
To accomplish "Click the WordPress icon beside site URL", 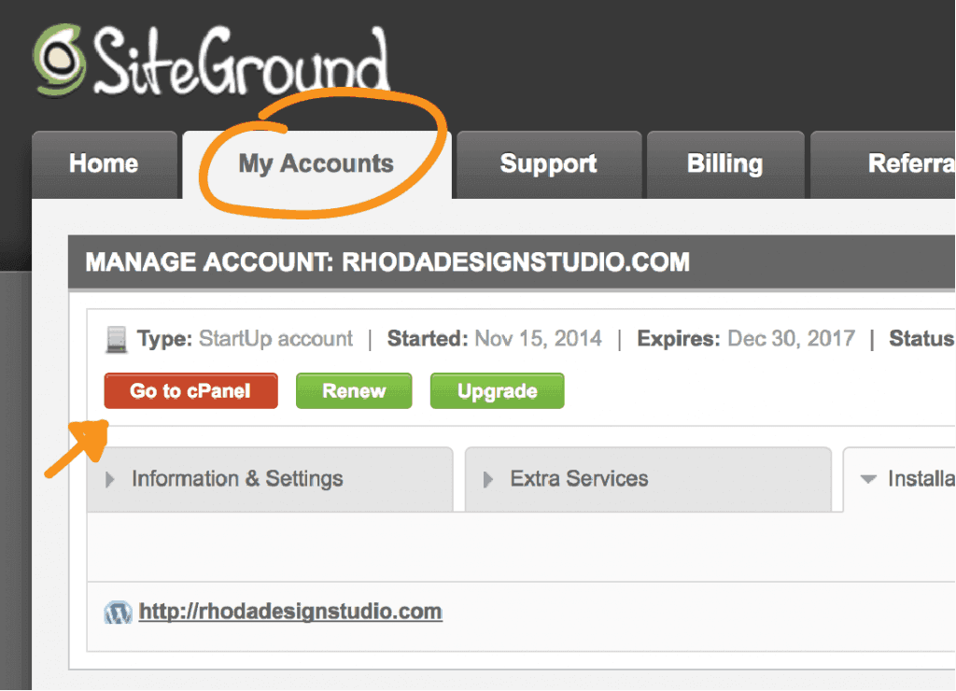I will [x=118, y=613].
